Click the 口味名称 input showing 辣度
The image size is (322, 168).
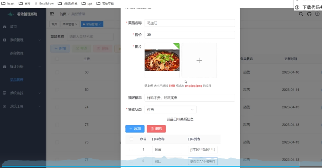pos(167,150)
